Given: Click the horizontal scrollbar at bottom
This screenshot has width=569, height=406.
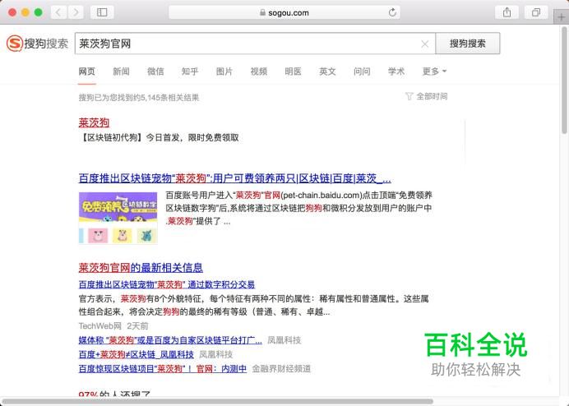Looking at the screenshot, I should point(217,402).
